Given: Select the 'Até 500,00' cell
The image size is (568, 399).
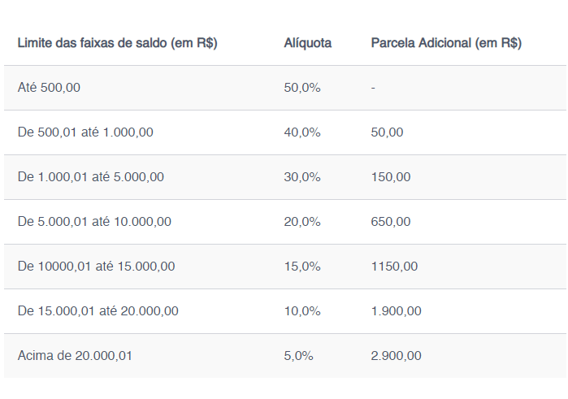Looking at the screenshot, I should point(49,88).
